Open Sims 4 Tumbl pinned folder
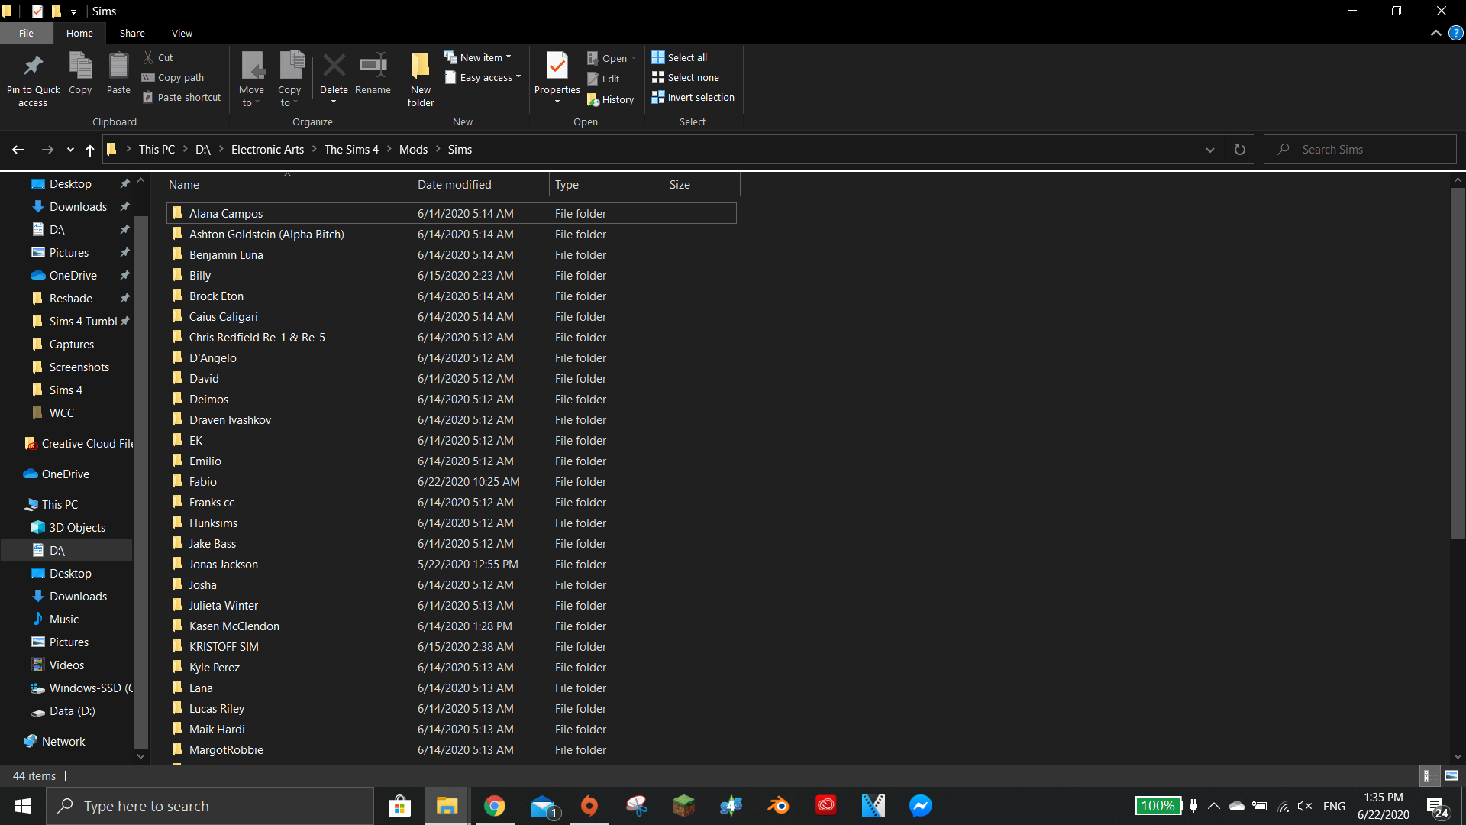Image resolution: width=1466 pixels, height=825 pixels. coord(82,322)
